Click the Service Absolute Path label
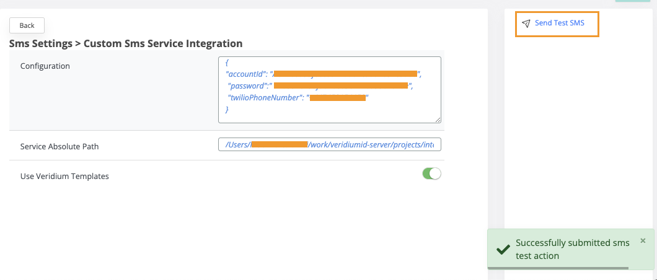The width and height of the screenshot is (657, 280). tap(60, 147)
